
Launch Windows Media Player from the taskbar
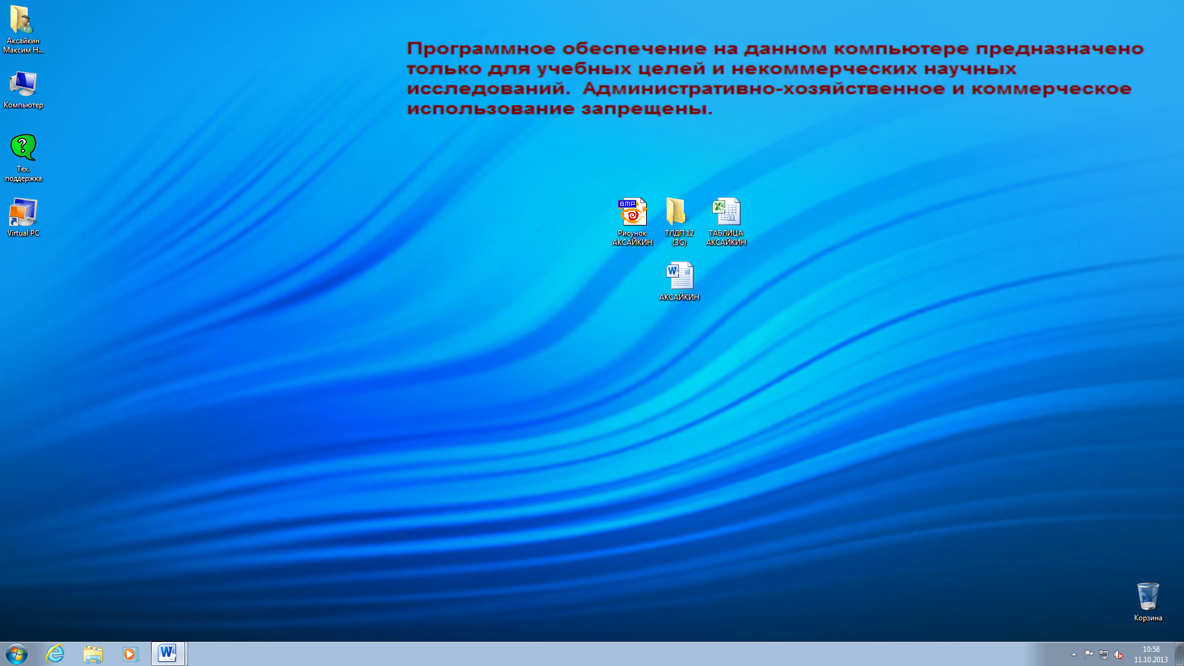coord(131,654)
